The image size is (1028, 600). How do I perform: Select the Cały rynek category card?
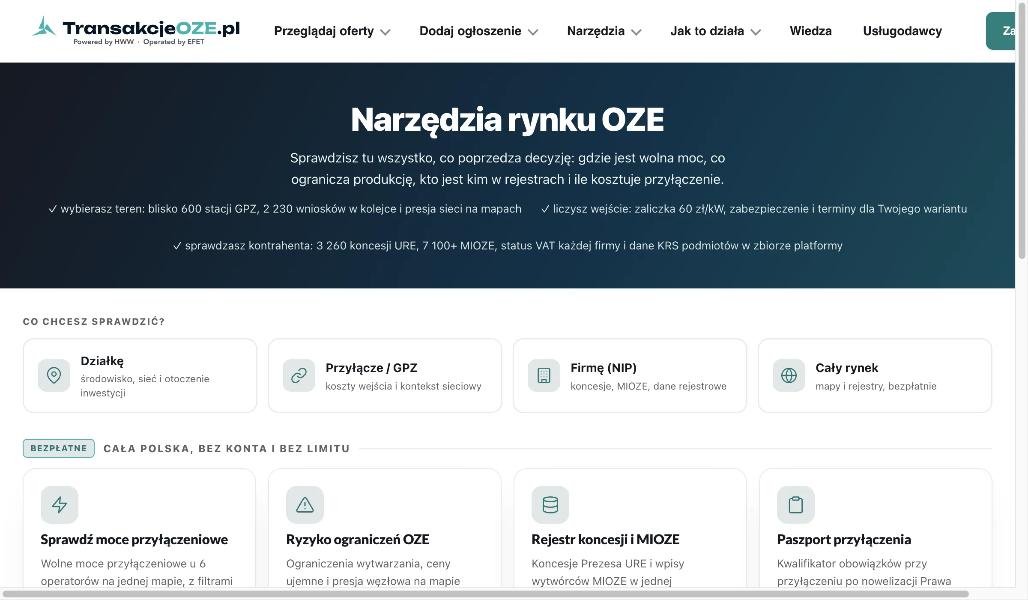coord(875,375)
